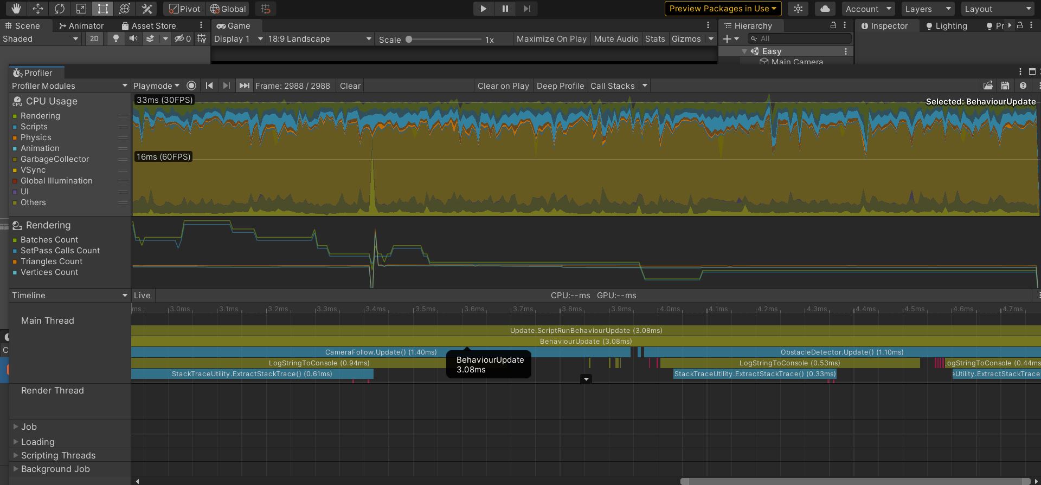Click the Pause button

[505, 9]
